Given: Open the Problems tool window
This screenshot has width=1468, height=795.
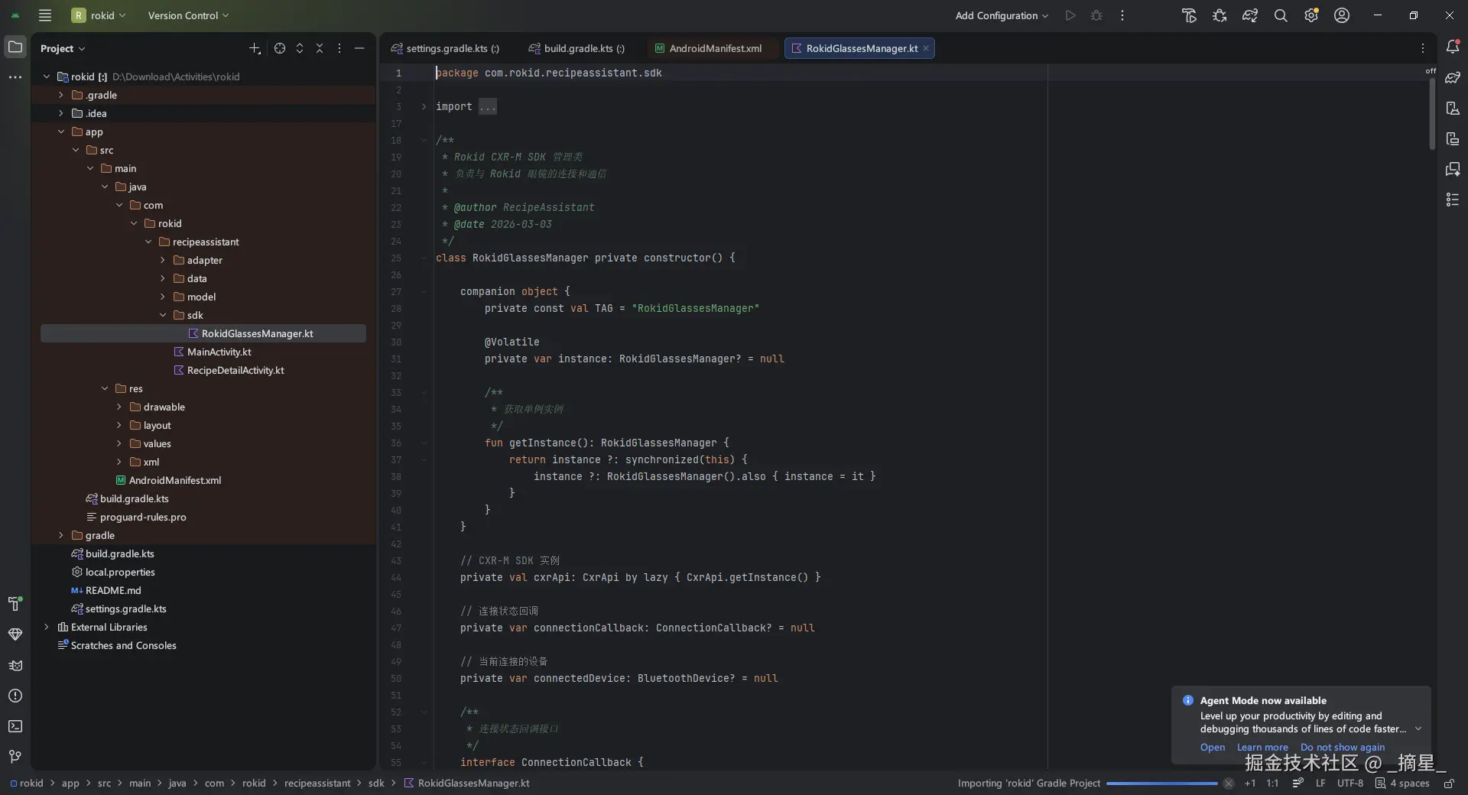Looking at the screenshot, I should 15,696.
